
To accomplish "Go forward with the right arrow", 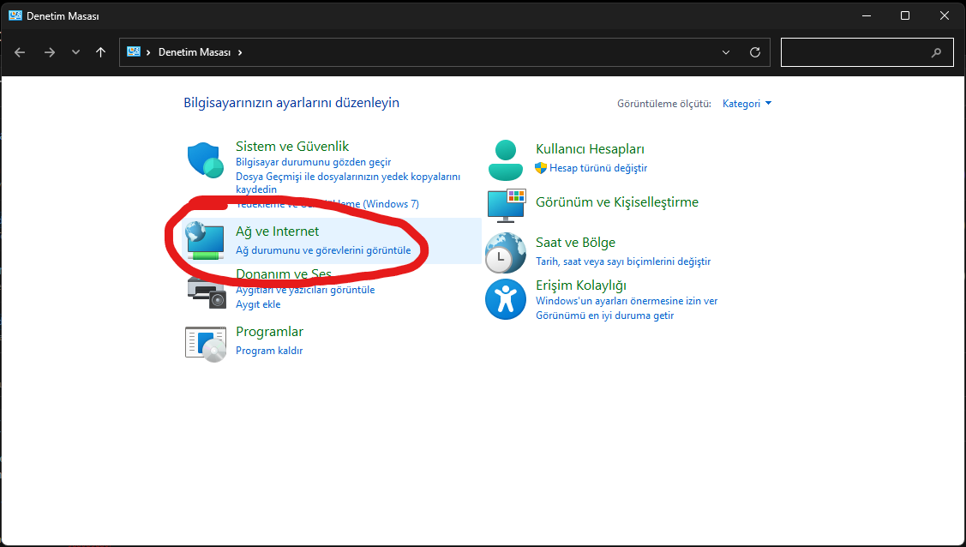I will click(50, 52).
